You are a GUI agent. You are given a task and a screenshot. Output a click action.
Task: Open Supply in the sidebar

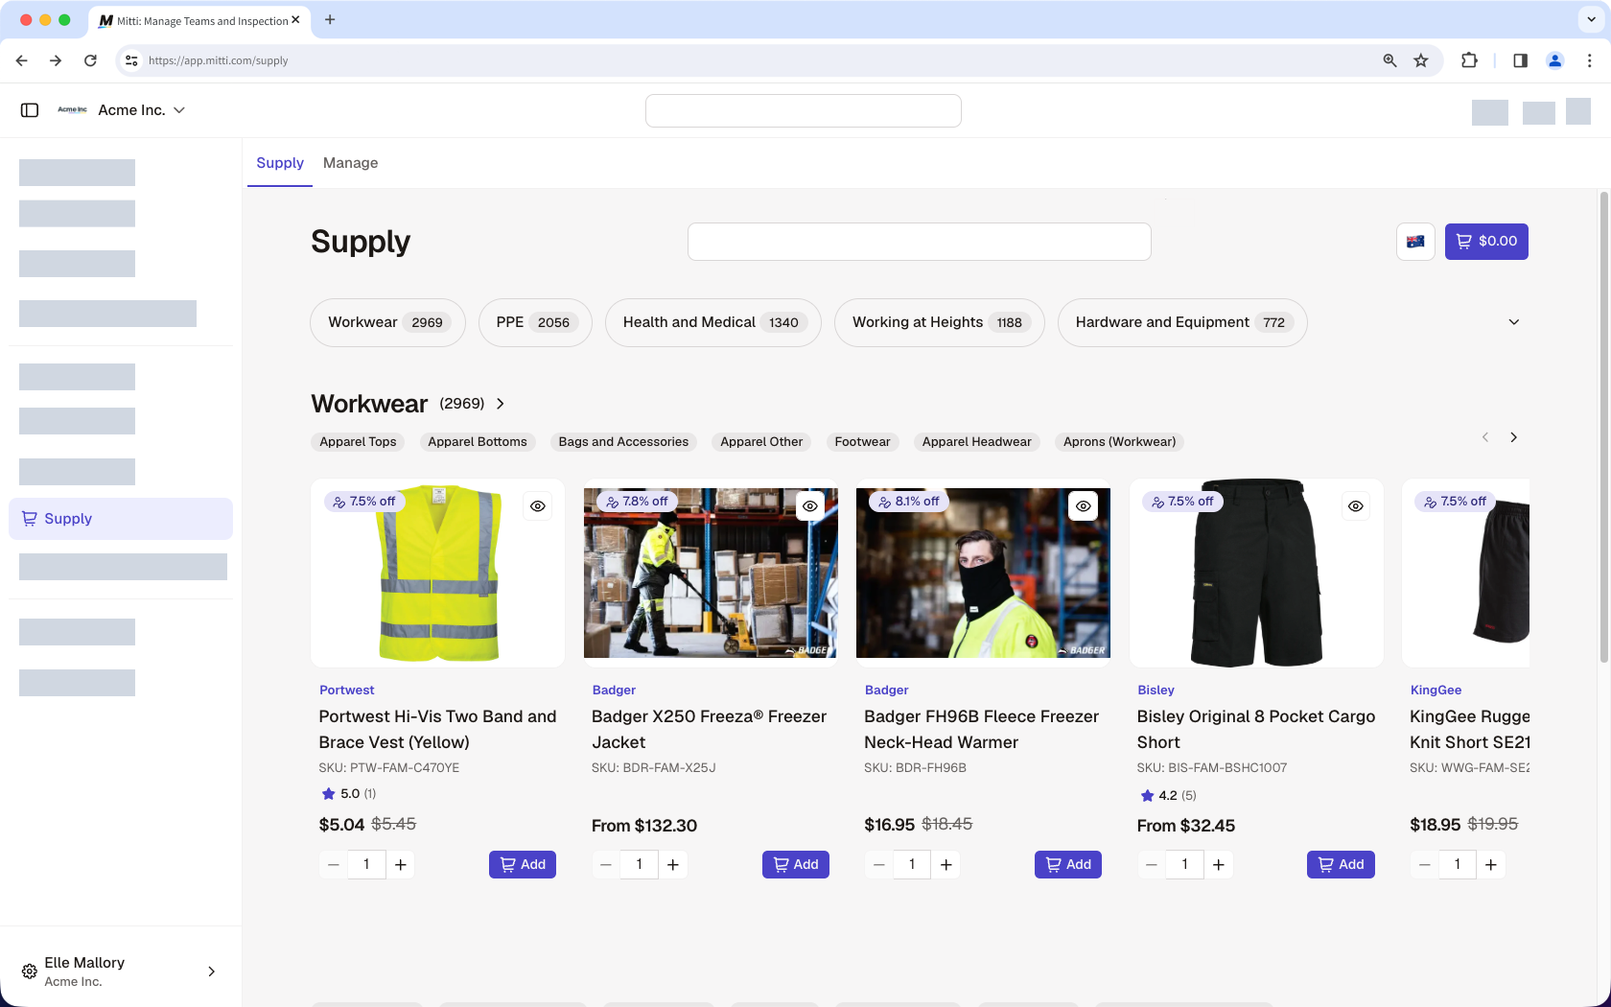[121, 519]
